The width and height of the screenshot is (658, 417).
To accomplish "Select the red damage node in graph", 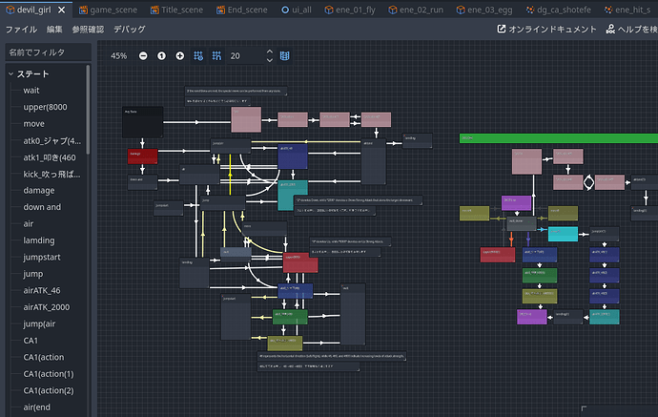I will pos(143,156).
